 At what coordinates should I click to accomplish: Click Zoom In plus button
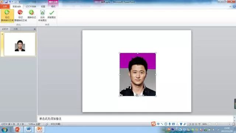[229, 124]
